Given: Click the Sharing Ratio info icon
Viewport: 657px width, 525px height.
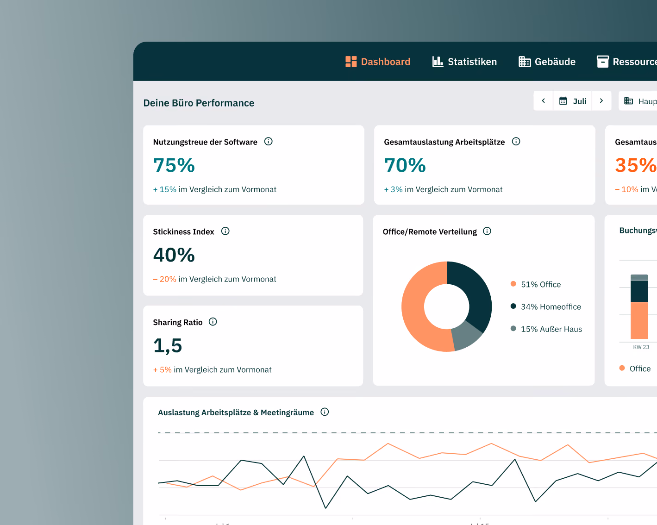Looking at the screenshot, I should [213, 322].
